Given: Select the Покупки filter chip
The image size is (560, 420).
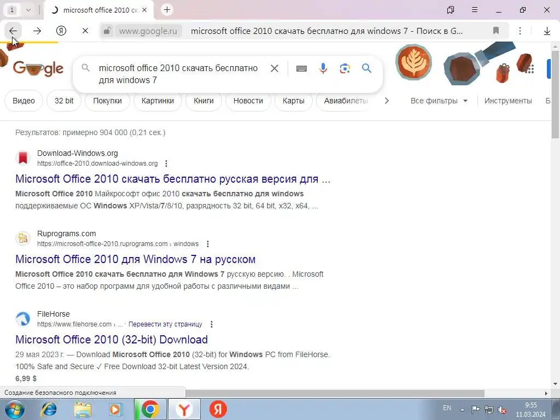Looking at the screenshot, I should coord(107,101).
